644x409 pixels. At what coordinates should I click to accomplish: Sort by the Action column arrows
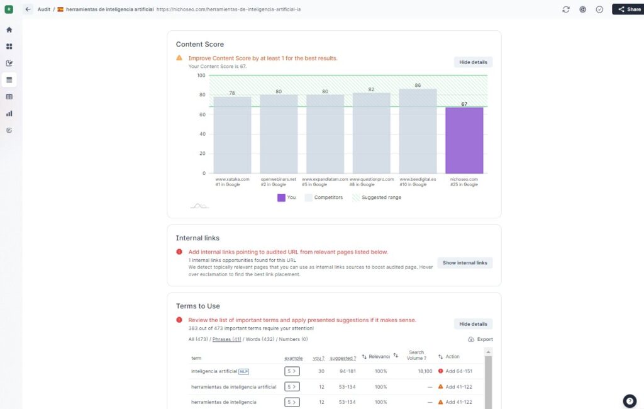pos(441,357)
